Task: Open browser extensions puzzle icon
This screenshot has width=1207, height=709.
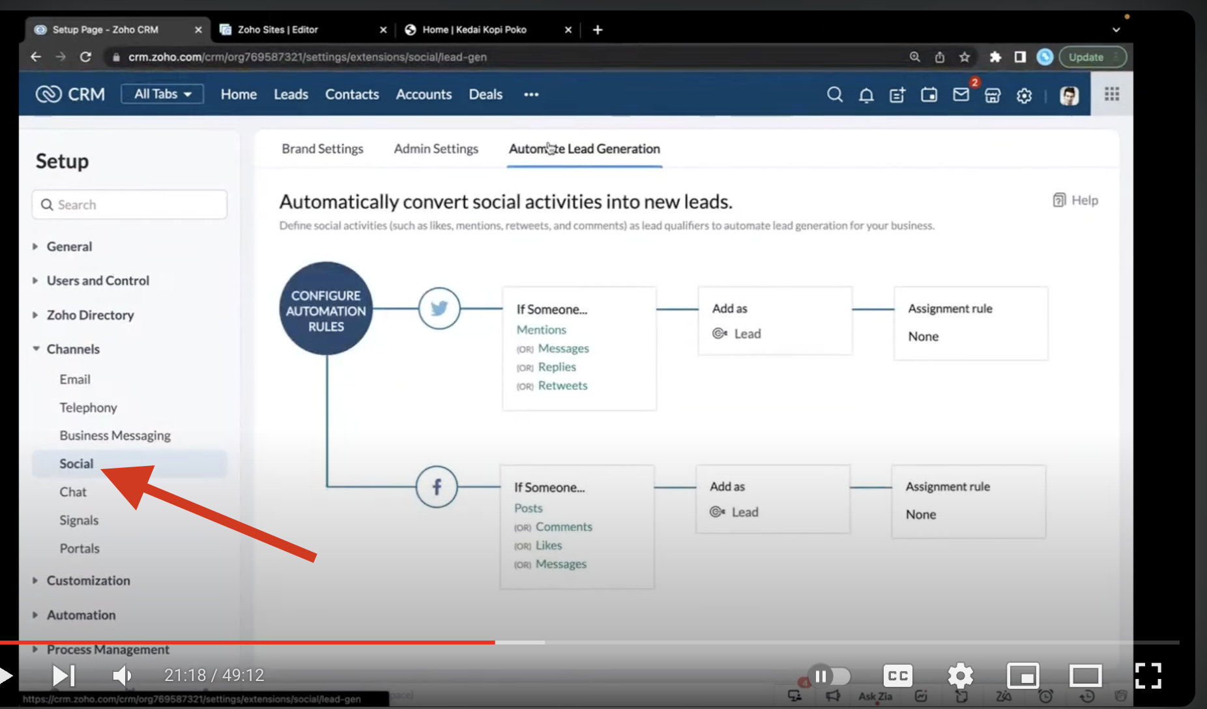Action: pyautogui.click(x=995, y=57)
